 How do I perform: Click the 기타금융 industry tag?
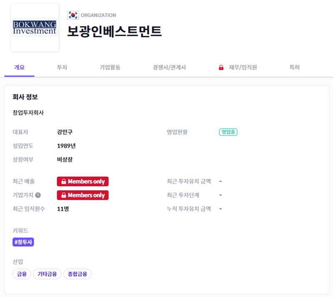pos(47,274)
